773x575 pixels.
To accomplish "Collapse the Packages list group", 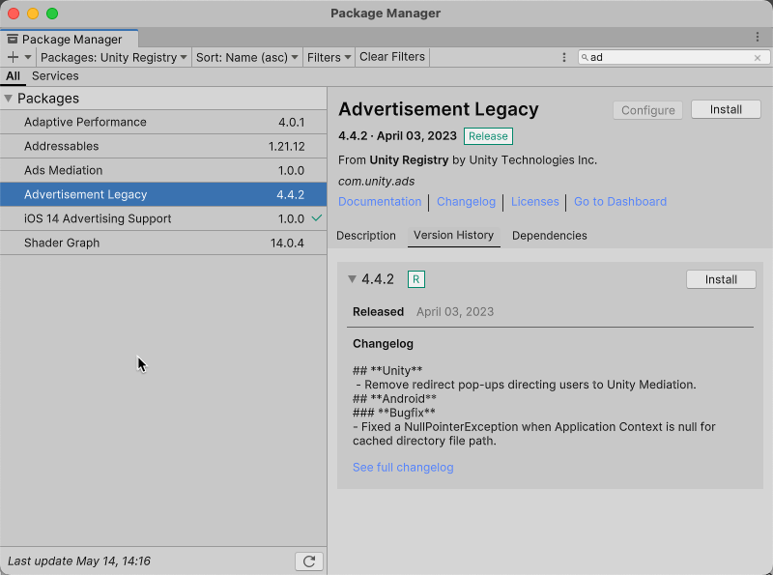I will [x=9, y=99].
